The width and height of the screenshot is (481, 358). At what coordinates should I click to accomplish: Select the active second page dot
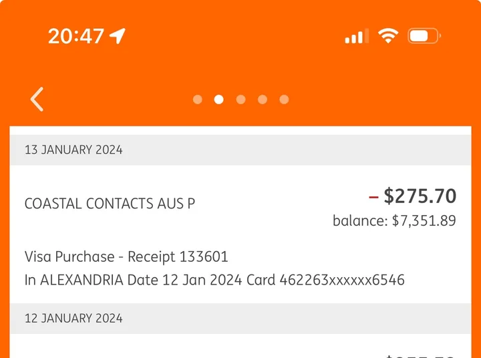pyautogui.click(x=218, y=100)
